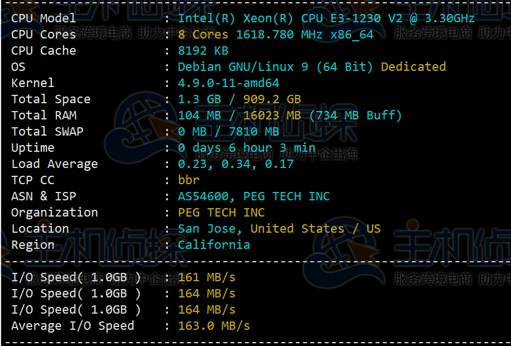This screenshot has height=346, width=511.
Task: Select 'San Jose' location text
Action: (x=210, y=229)
